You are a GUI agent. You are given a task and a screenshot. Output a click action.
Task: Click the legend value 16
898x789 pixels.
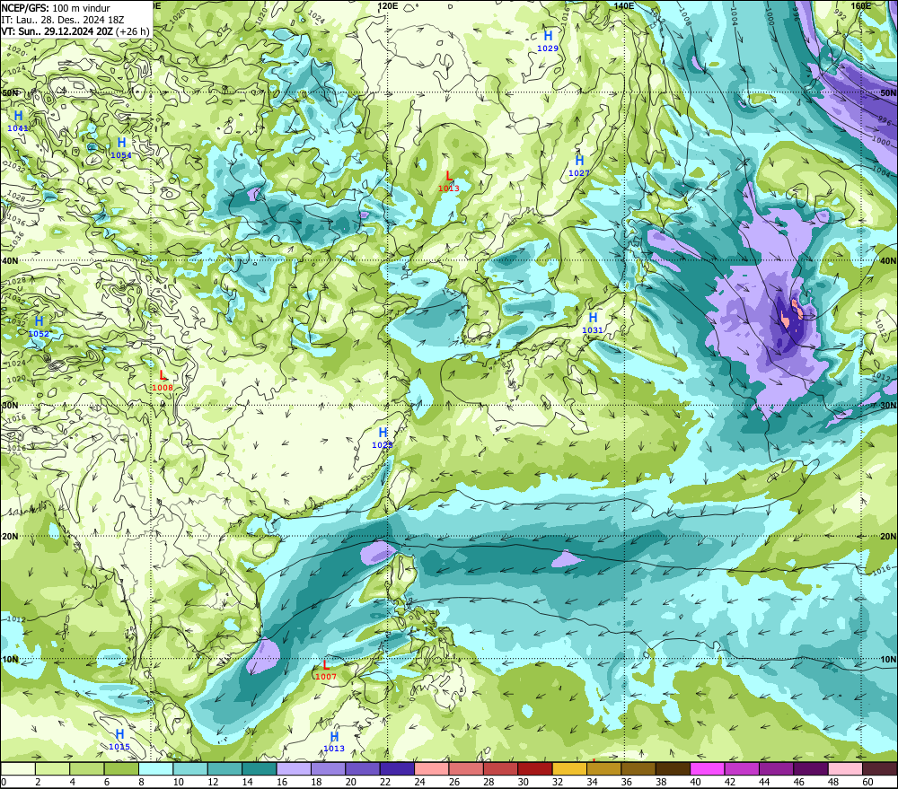point(282,782)
